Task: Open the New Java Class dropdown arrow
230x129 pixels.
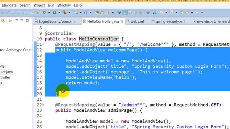Action: click(x=91, y=13)
